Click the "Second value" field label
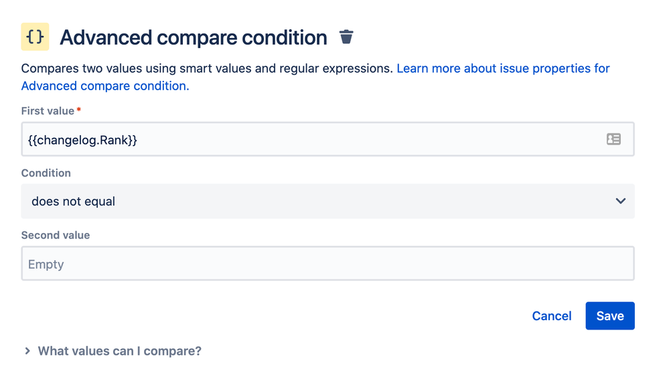Image resolution: width=669 pixels, height=391 pixels. click(x=56, y=235)
